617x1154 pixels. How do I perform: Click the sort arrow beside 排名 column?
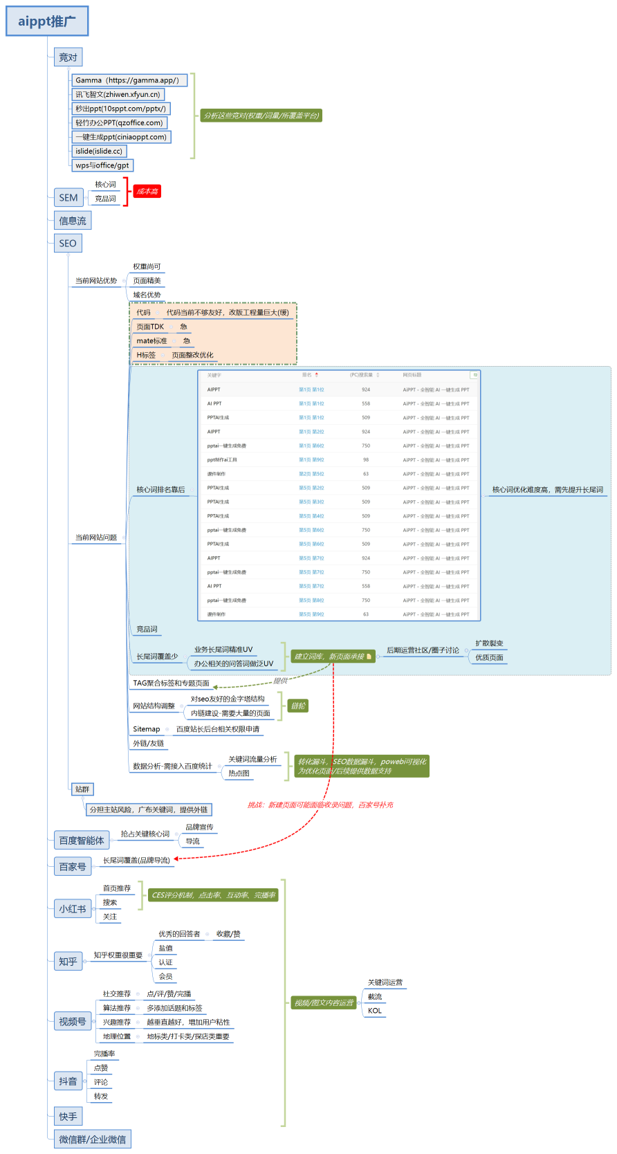click(317, 375)
